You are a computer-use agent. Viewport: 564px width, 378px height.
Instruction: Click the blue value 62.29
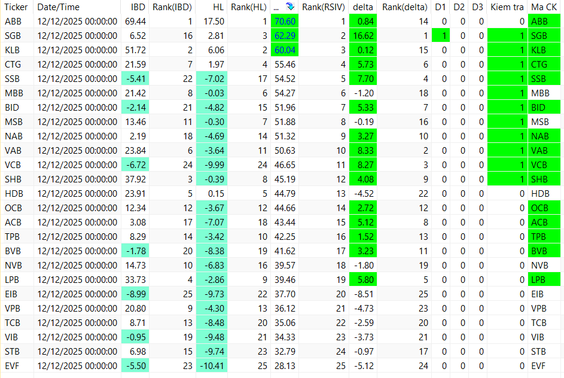[x=285, y=36]
